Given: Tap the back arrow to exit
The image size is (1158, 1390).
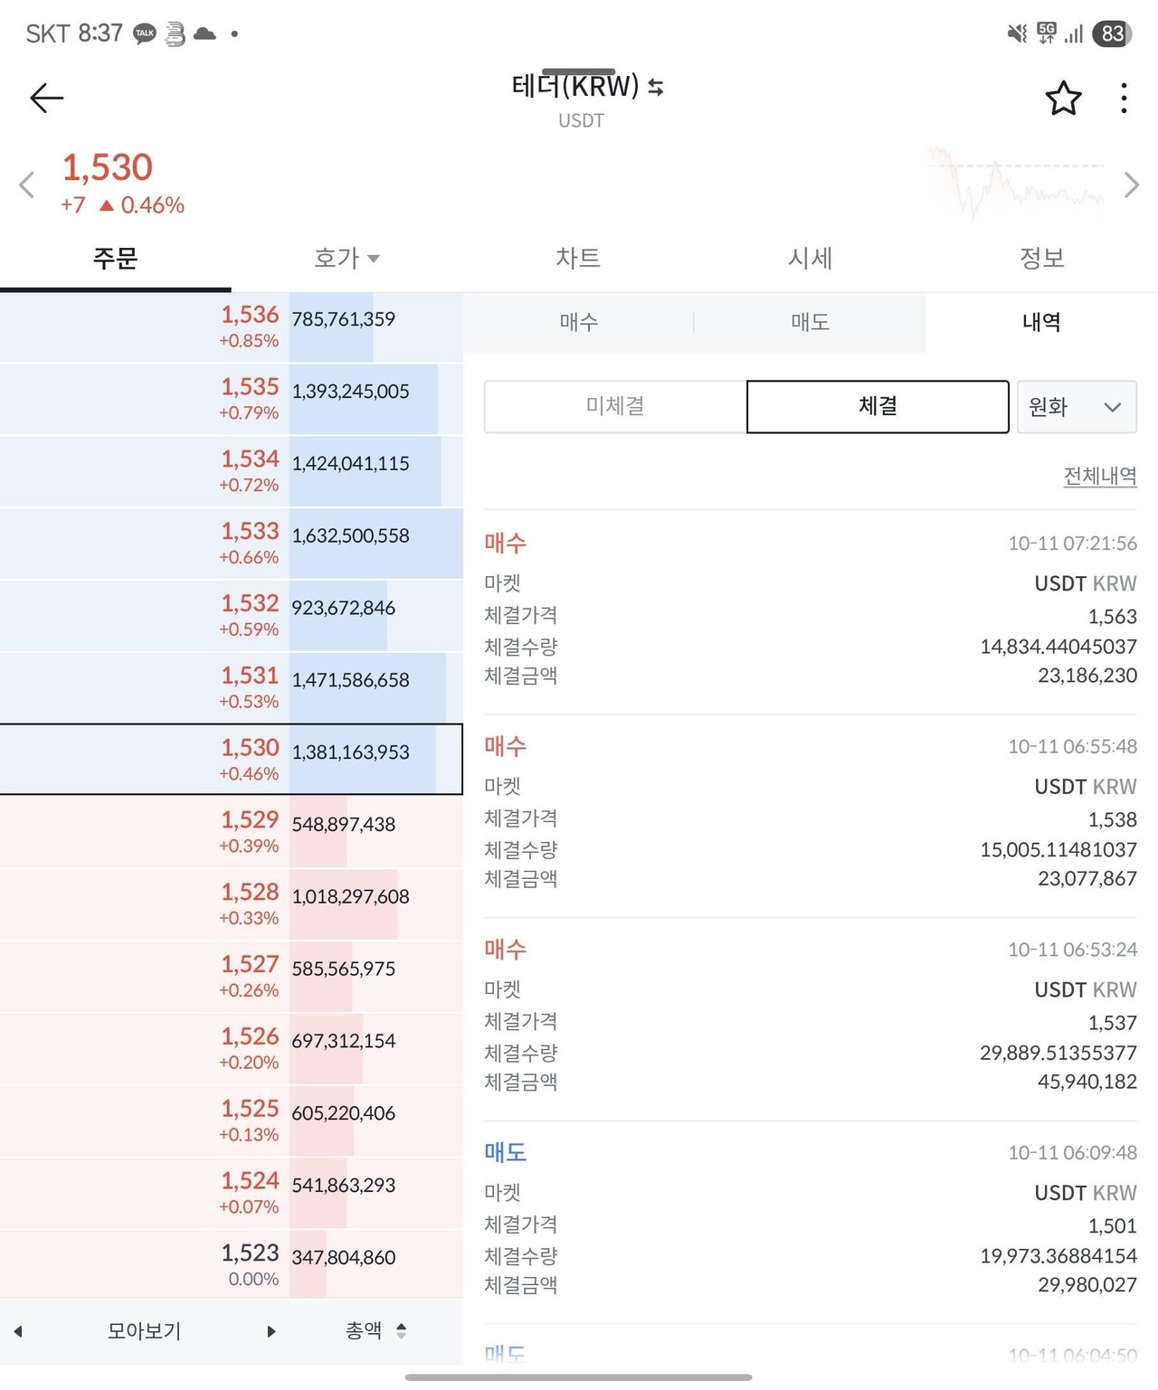Looking at the screenshot, I should coord(45,98).
